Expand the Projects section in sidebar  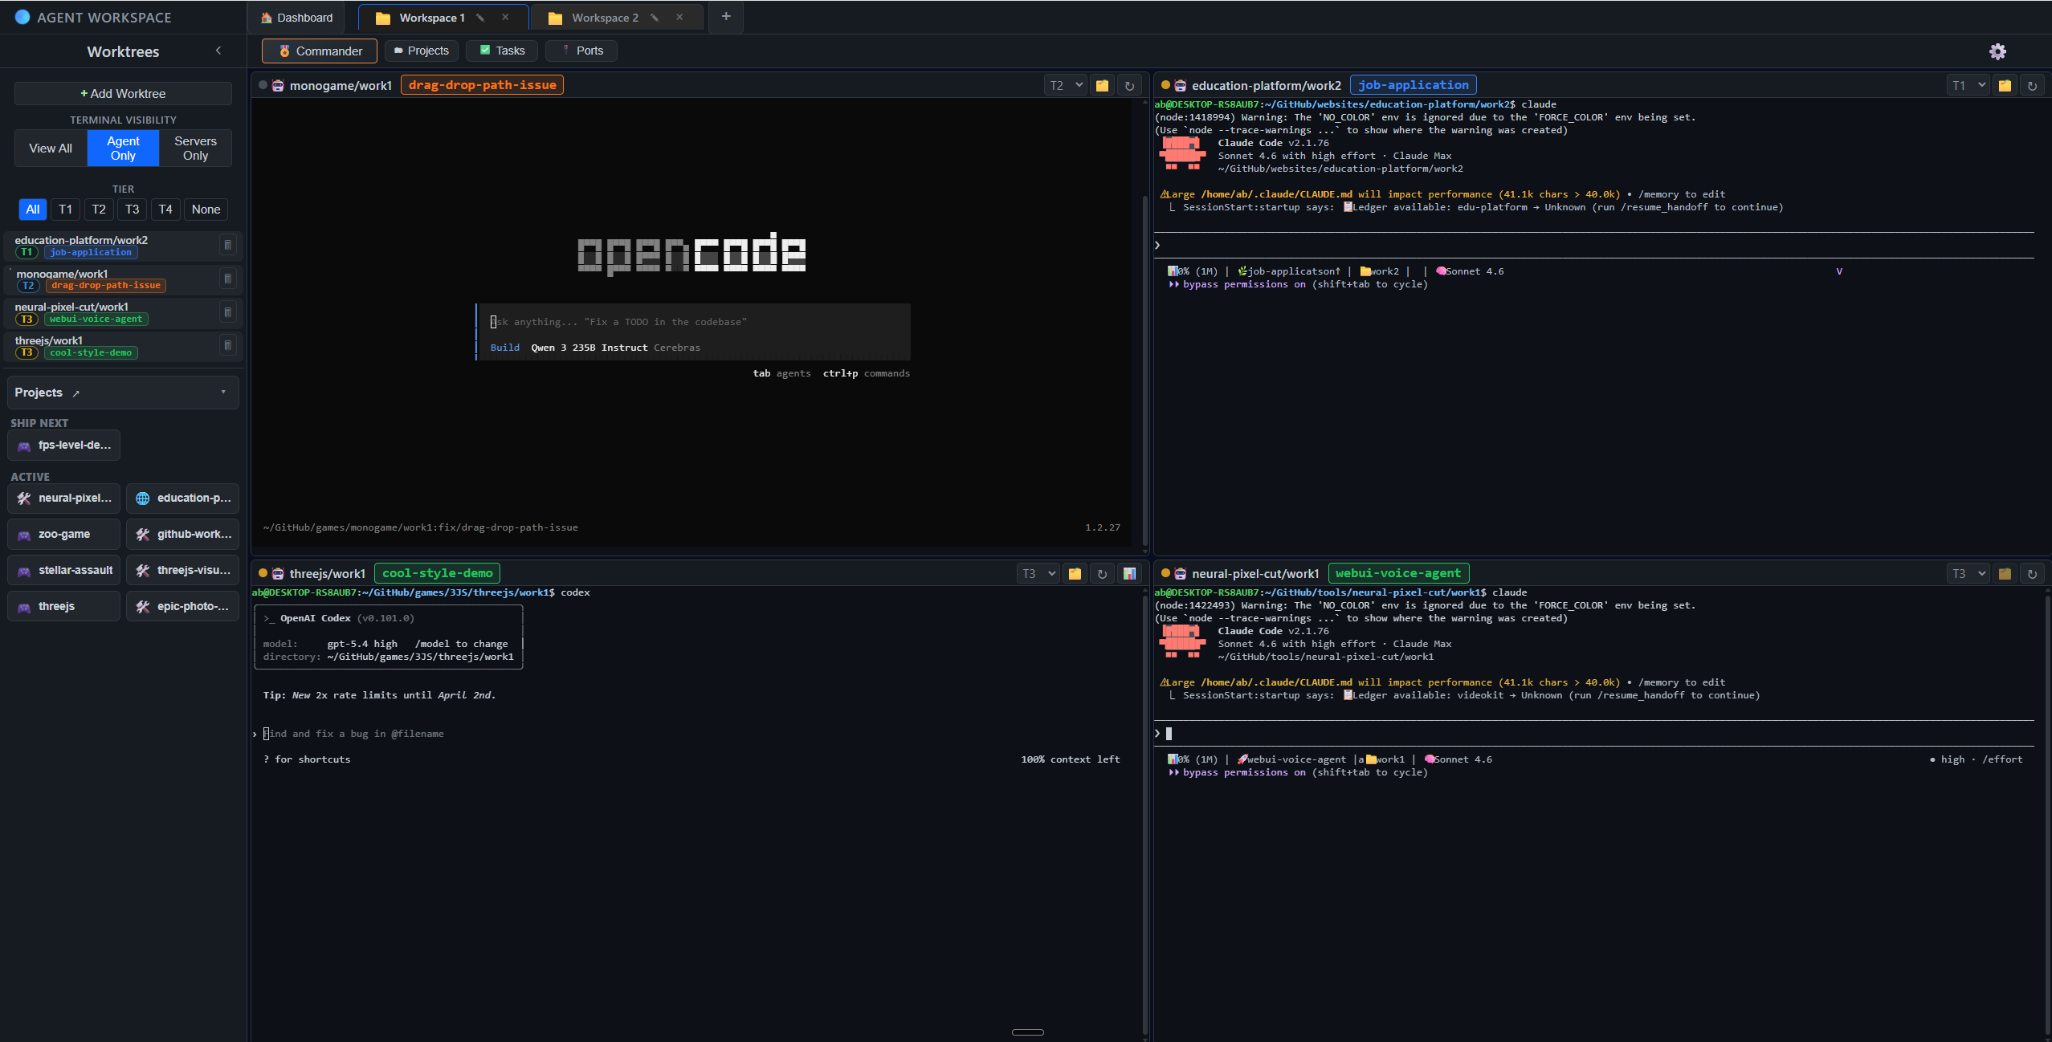(x=224, y=392)
